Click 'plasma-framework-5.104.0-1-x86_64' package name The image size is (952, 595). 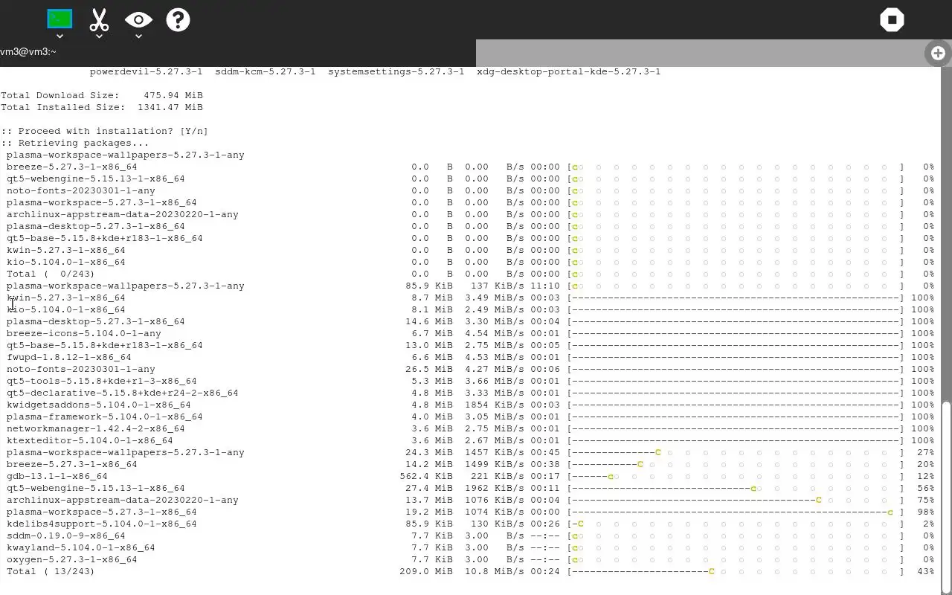click(105, 416)
